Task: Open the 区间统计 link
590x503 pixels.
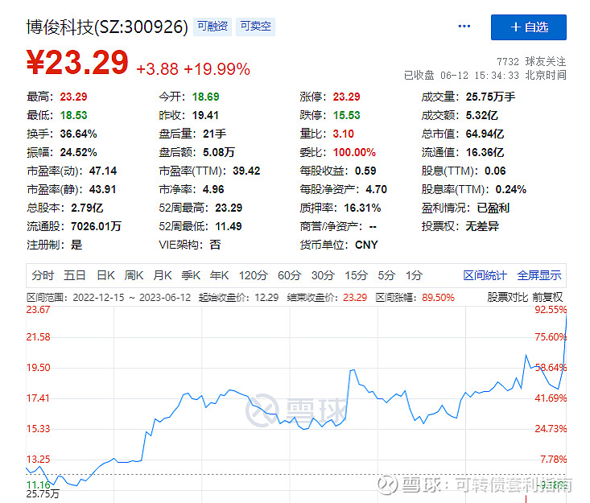Action: click(x=485, y=275)
